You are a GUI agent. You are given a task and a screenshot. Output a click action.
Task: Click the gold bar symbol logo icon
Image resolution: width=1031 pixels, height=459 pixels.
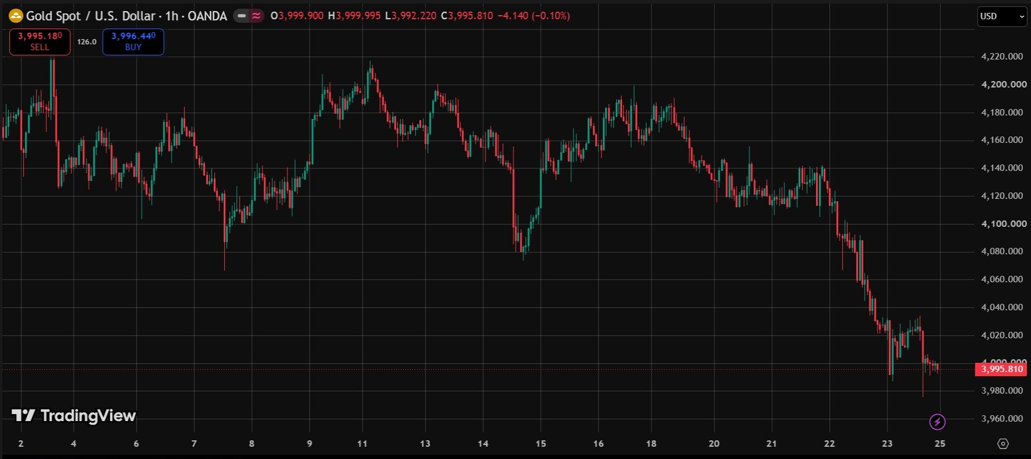point(15,16)
